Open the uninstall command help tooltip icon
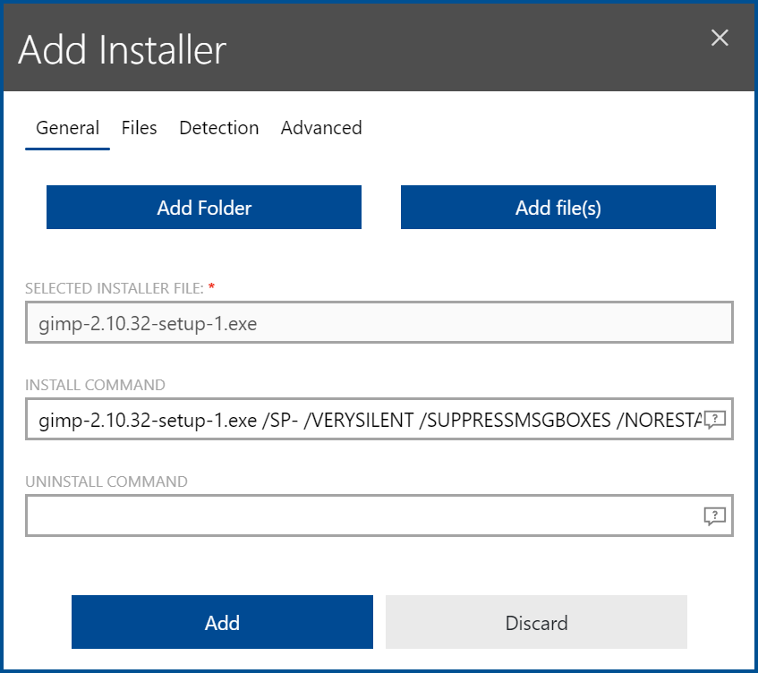Image resolution: width=758 pixels, height=673 pixels. [714, 515]
